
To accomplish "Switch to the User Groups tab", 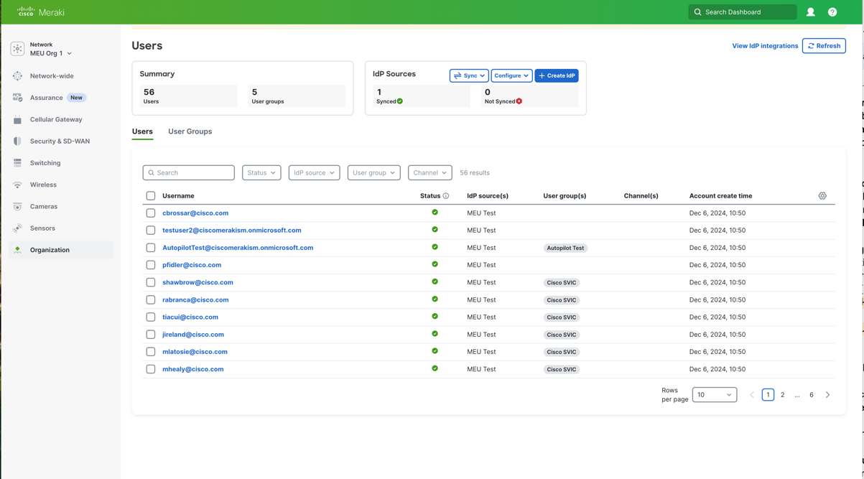I will 190,131.
